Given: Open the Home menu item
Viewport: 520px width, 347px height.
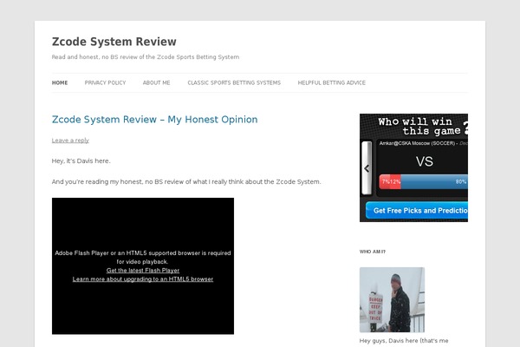Looking at the screenshot, I should [x=60, y=82].
